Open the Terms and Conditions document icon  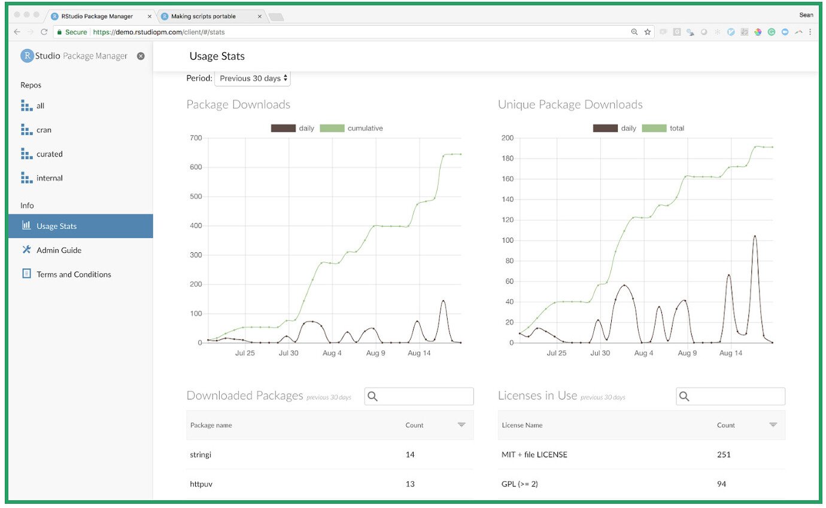point(26,274)
